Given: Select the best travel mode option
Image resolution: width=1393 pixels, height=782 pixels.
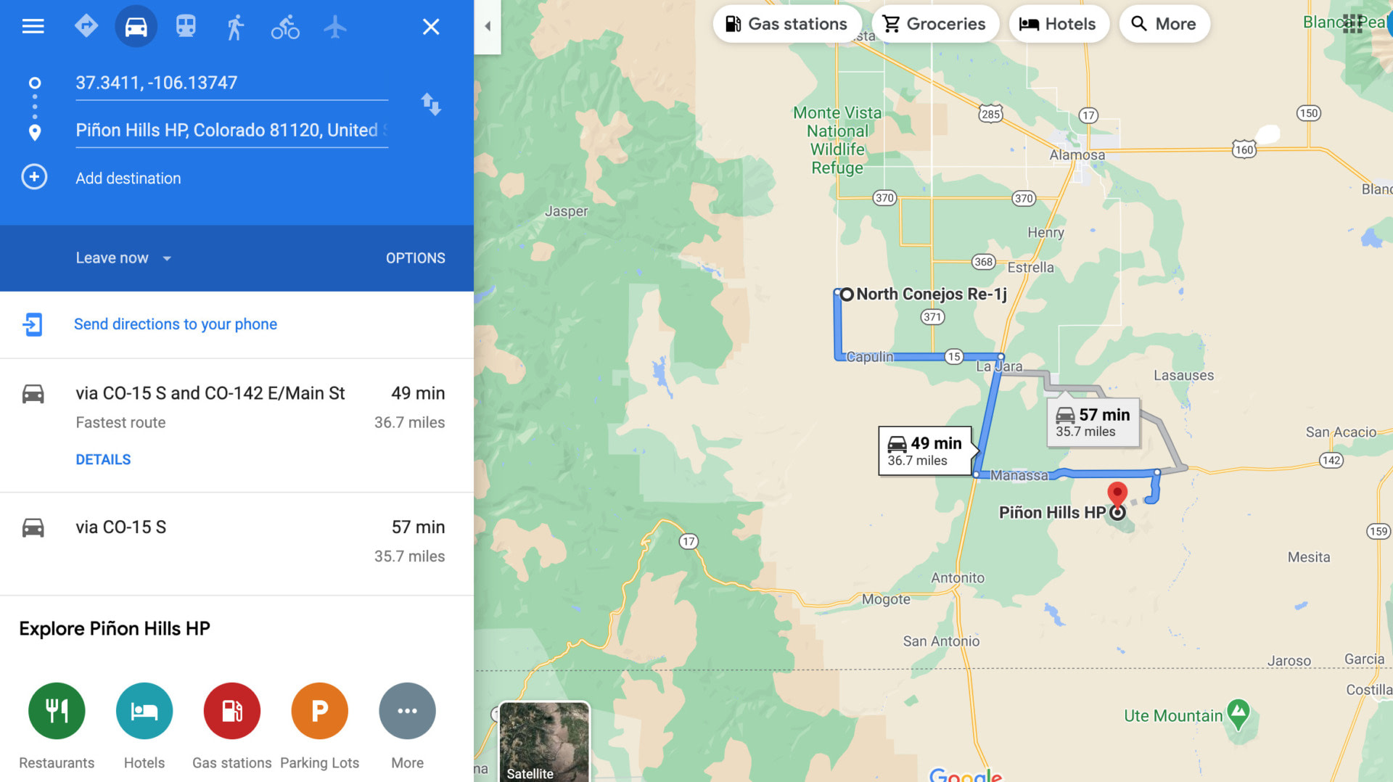Looking at the screenshot, I should click(x=86, y=27).
